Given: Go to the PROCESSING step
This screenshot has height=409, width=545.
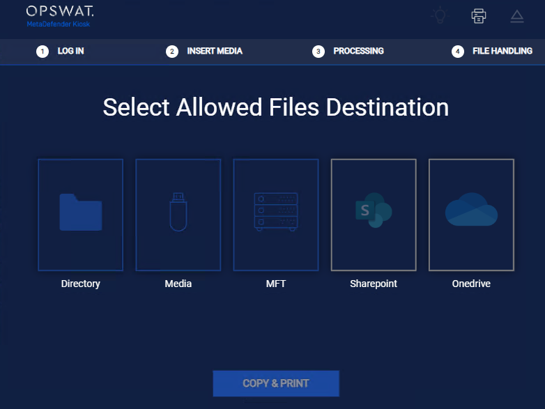Looking at the screenshot, I should (348, 52).
